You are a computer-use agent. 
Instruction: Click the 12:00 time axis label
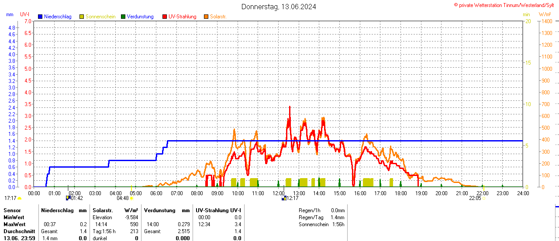coord(278,193)
